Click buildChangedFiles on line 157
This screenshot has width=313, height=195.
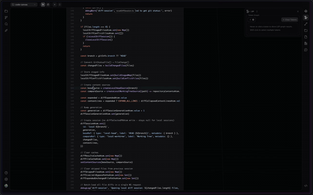(115, 65)
